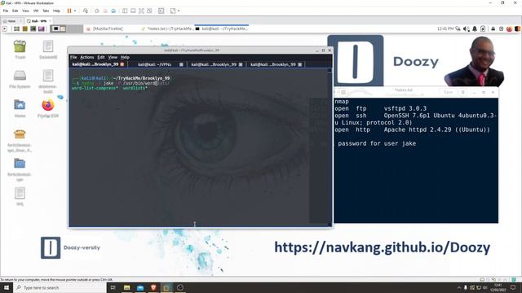This screenshot has height=293, width=522.
Task: Open the VMware View menu
Action: 25,11
